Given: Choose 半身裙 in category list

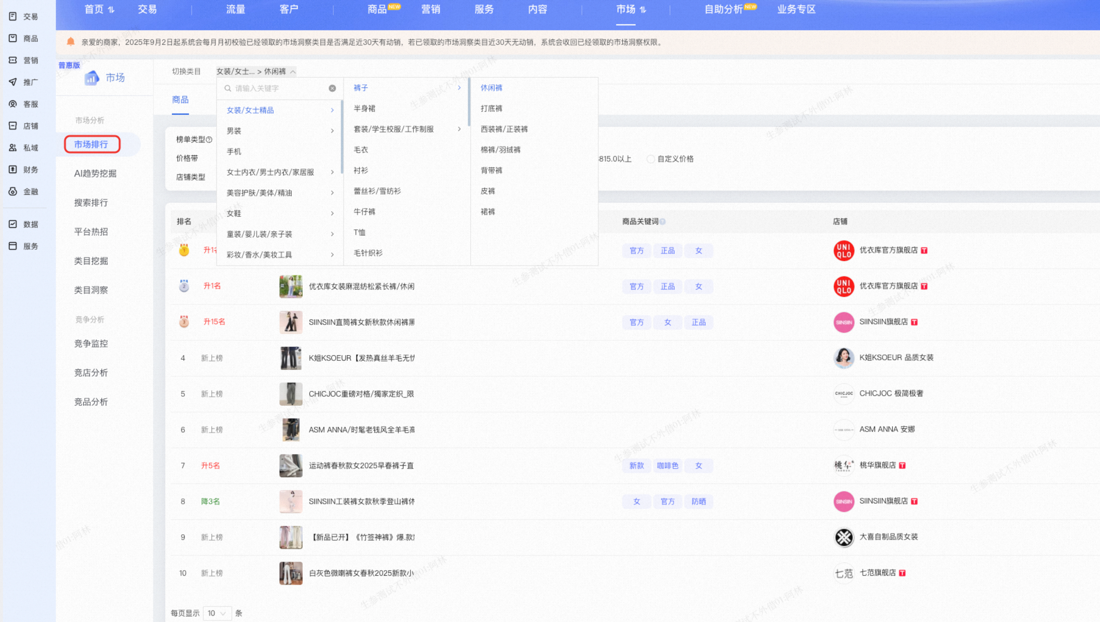Looking at the screenshot, I should pyautogui.click(x=364, y=108).
